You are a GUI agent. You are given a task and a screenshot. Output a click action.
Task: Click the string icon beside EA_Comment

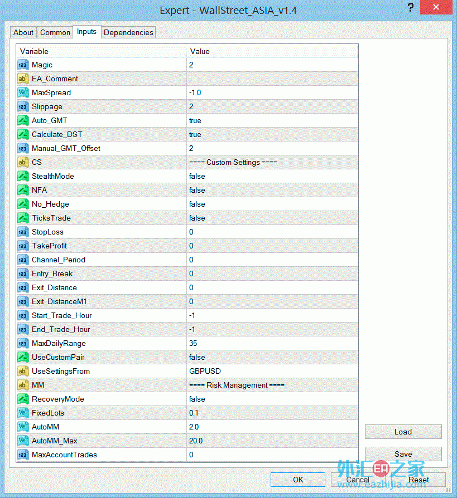pos(23,79)
